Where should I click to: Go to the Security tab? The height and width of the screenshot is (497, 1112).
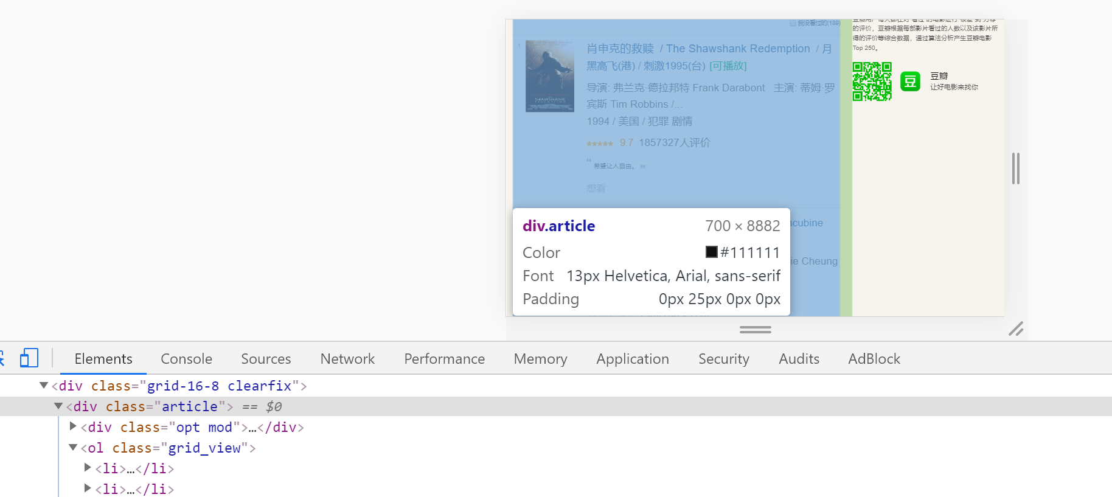pyautogui.click(x=724, y=359)
